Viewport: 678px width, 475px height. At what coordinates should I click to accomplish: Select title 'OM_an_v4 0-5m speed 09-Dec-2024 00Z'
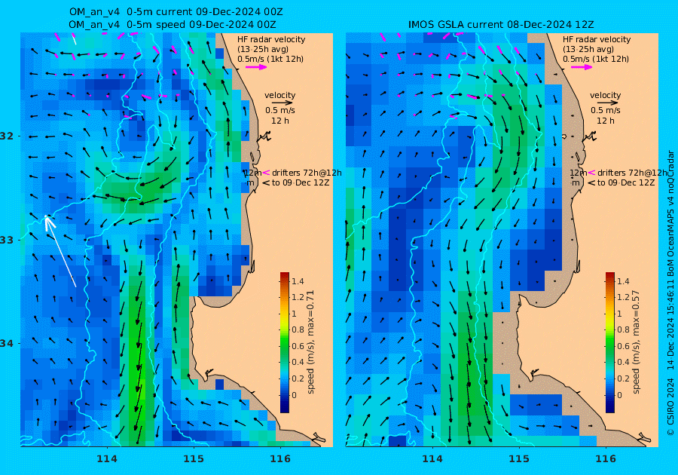tap(172, 25)
